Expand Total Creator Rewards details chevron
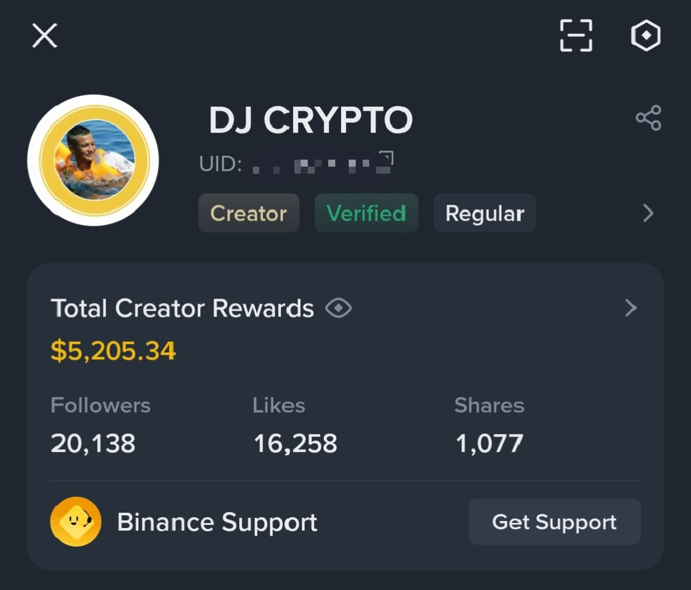 click(x=631, y=307)
